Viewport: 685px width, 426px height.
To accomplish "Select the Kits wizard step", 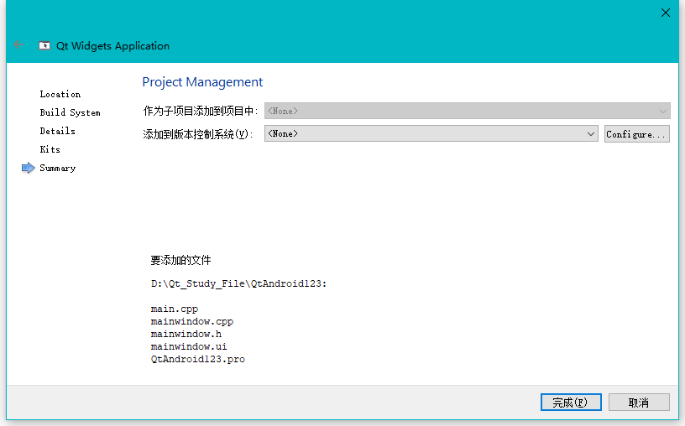I will tap(50, 149).
